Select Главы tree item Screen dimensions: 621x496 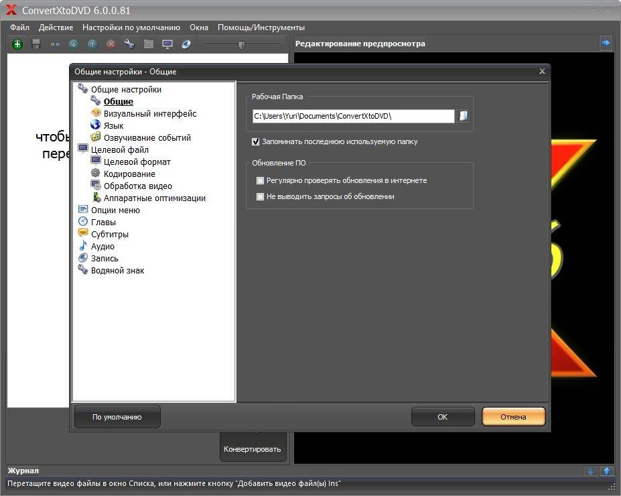coord(103,223)
